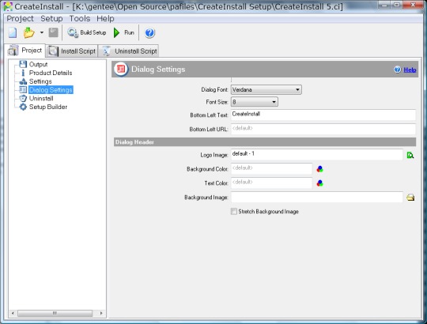Open the Project menu
This screenshot has height=324, width=427.
pyautogui.click(x=20, y=18)
